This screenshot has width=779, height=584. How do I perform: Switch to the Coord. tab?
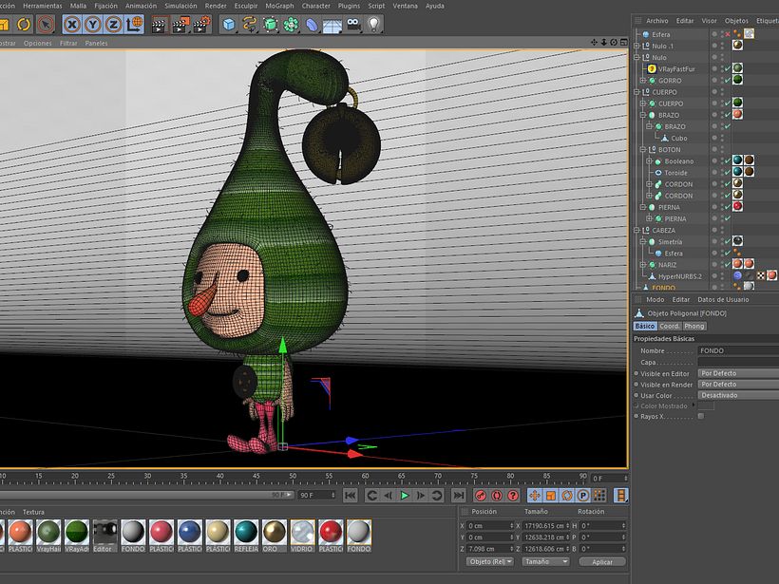point(669,327)
